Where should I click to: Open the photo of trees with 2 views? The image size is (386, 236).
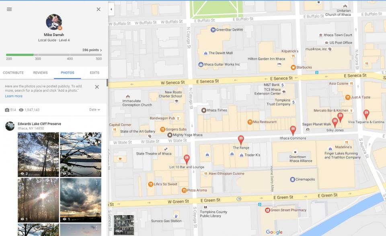click(x=39, y=155)
